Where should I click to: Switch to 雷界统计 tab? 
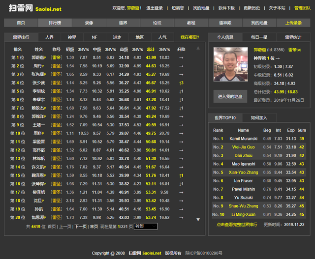293,37
